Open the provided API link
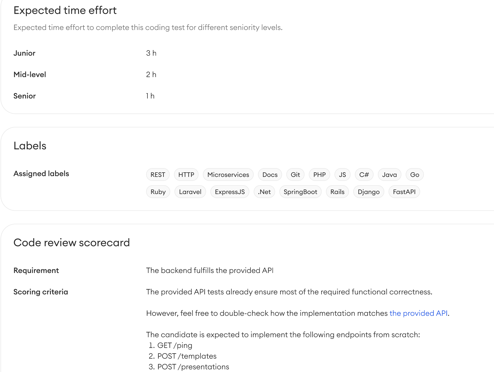494x372 pixels. click(x=419, y=313)
